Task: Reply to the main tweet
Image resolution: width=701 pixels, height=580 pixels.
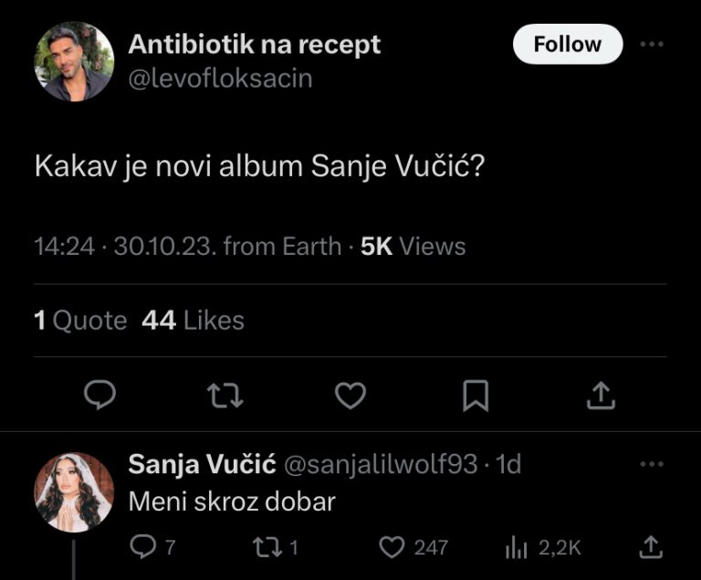Action: [x=99, y=395]
